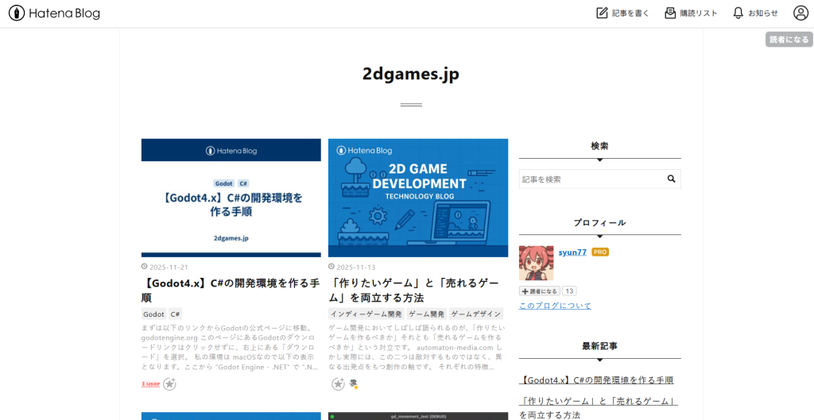Open the syun77 profile link

(572, 252)
